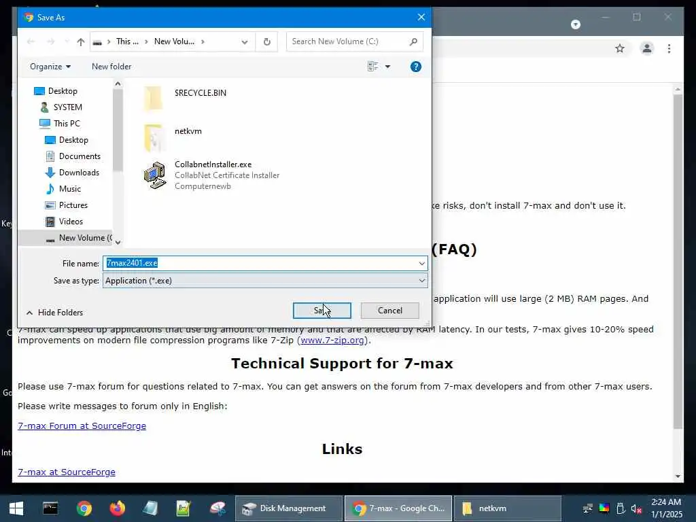Click navigation pane scroll-down arrow
This screenshot has width=696, height=522.
tap(118, 242)
